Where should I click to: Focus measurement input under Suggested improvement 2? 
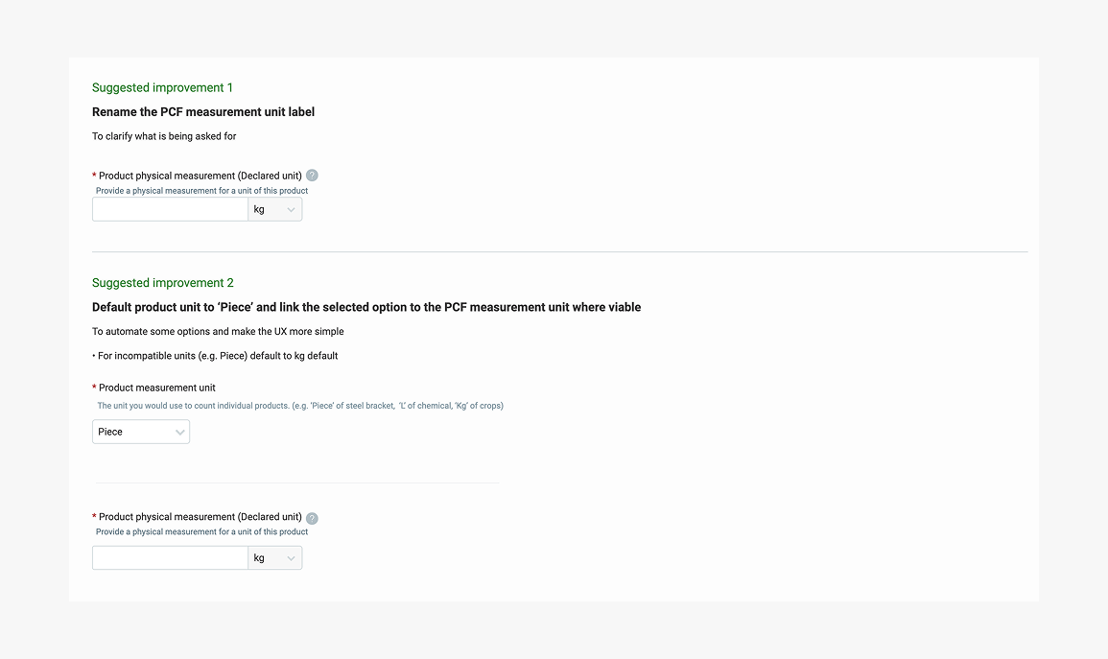click(x=171, y=558)
